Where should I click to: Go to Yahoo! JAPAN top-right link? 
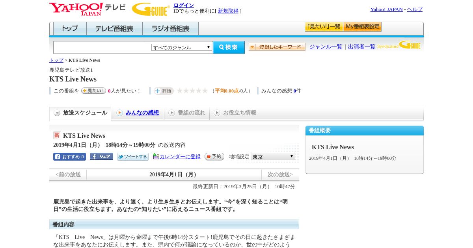(x=386, y=9)
